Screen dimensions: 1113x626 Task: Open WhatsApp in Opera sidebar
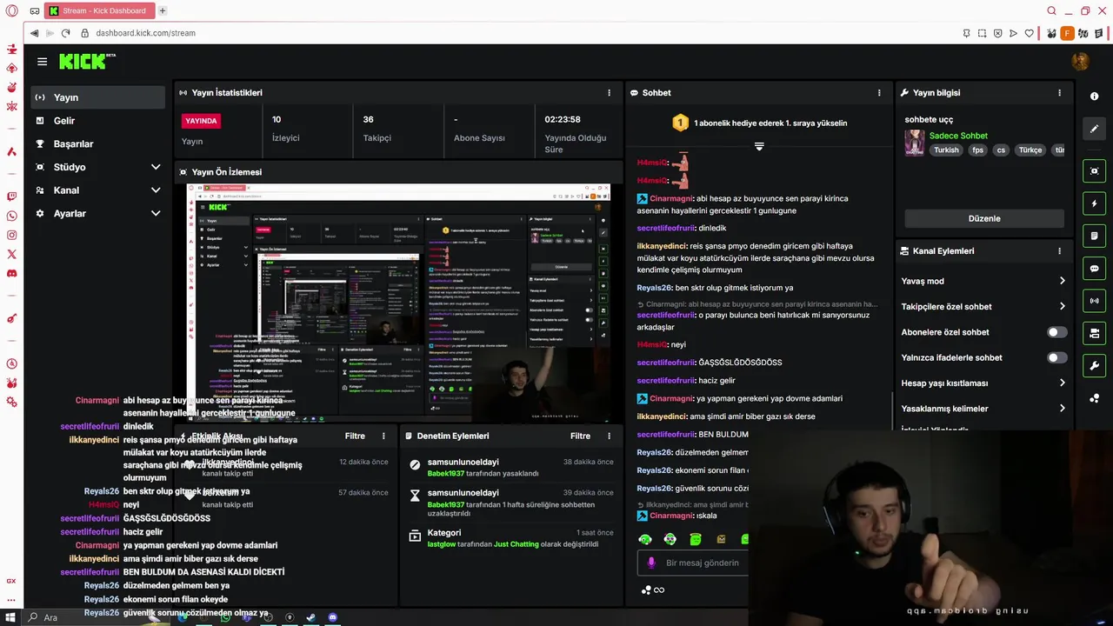[x=11, y=216]
